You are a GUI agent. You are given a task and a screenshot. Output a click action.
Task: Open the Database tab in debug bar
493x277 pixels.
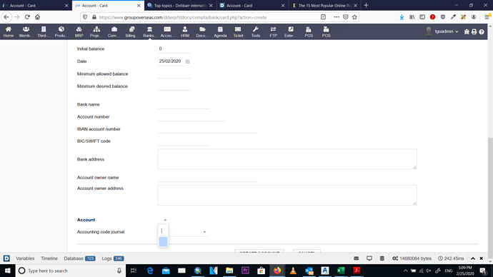(79, 258)
